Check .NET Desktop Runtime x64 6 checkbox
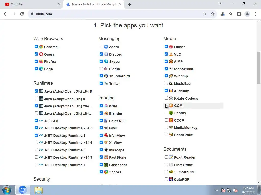This screenshot has width=261, height=195. 36,142
